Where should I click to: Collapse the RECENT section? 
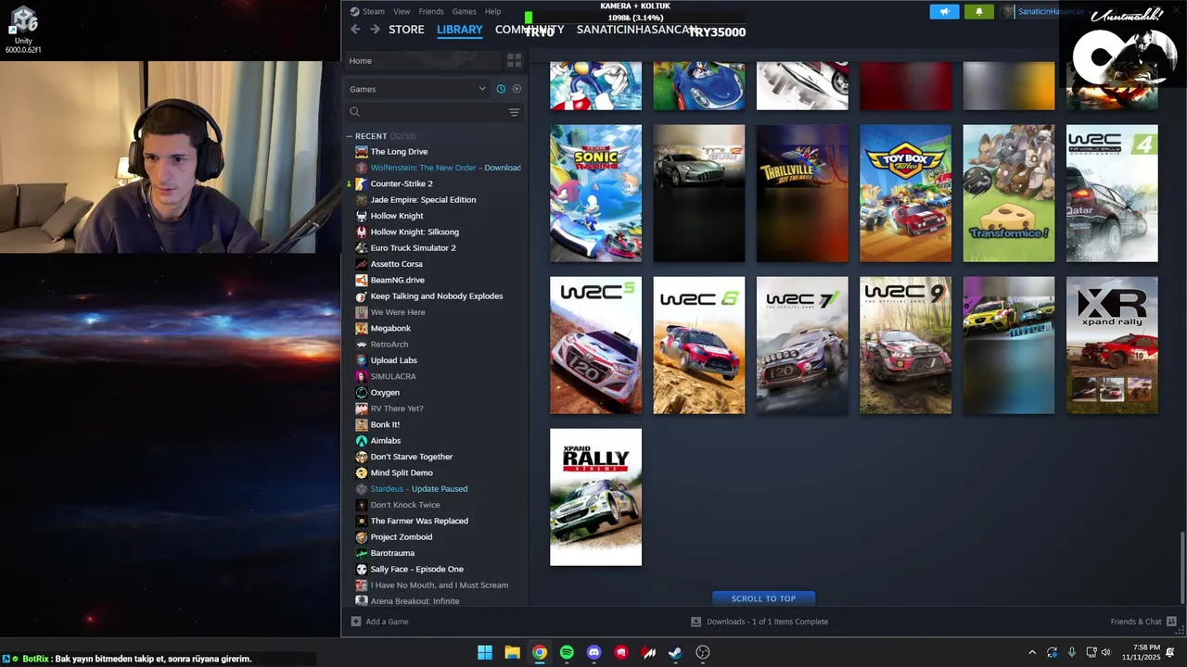(x=350, y=136)
